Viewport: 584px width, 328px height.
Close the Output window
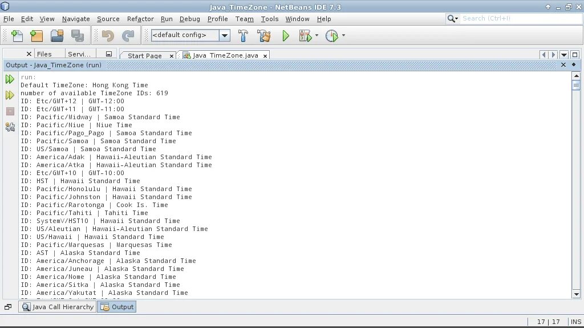[x=563, y=65]
